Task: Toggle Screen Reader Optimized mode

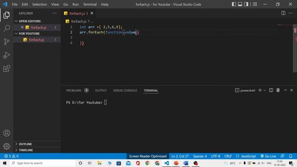Action: [x=148, y=156]
